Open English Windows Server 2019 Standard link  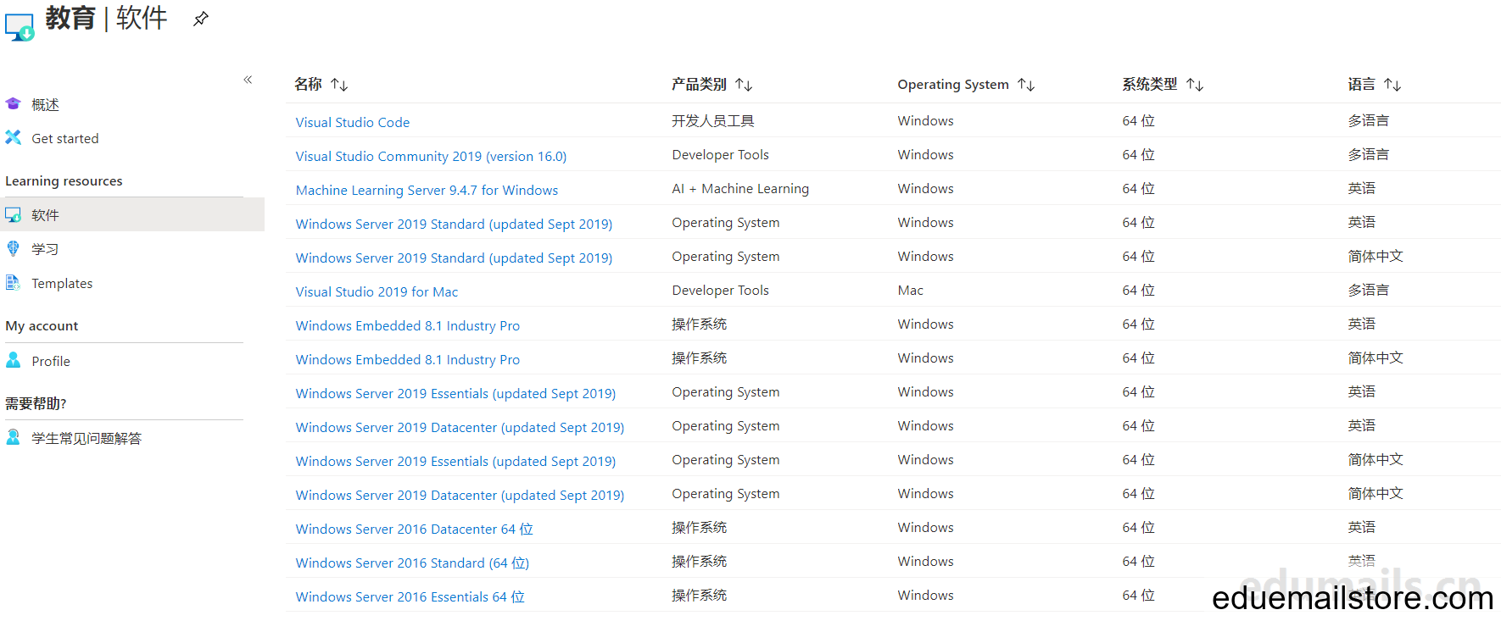coord(454,224)
